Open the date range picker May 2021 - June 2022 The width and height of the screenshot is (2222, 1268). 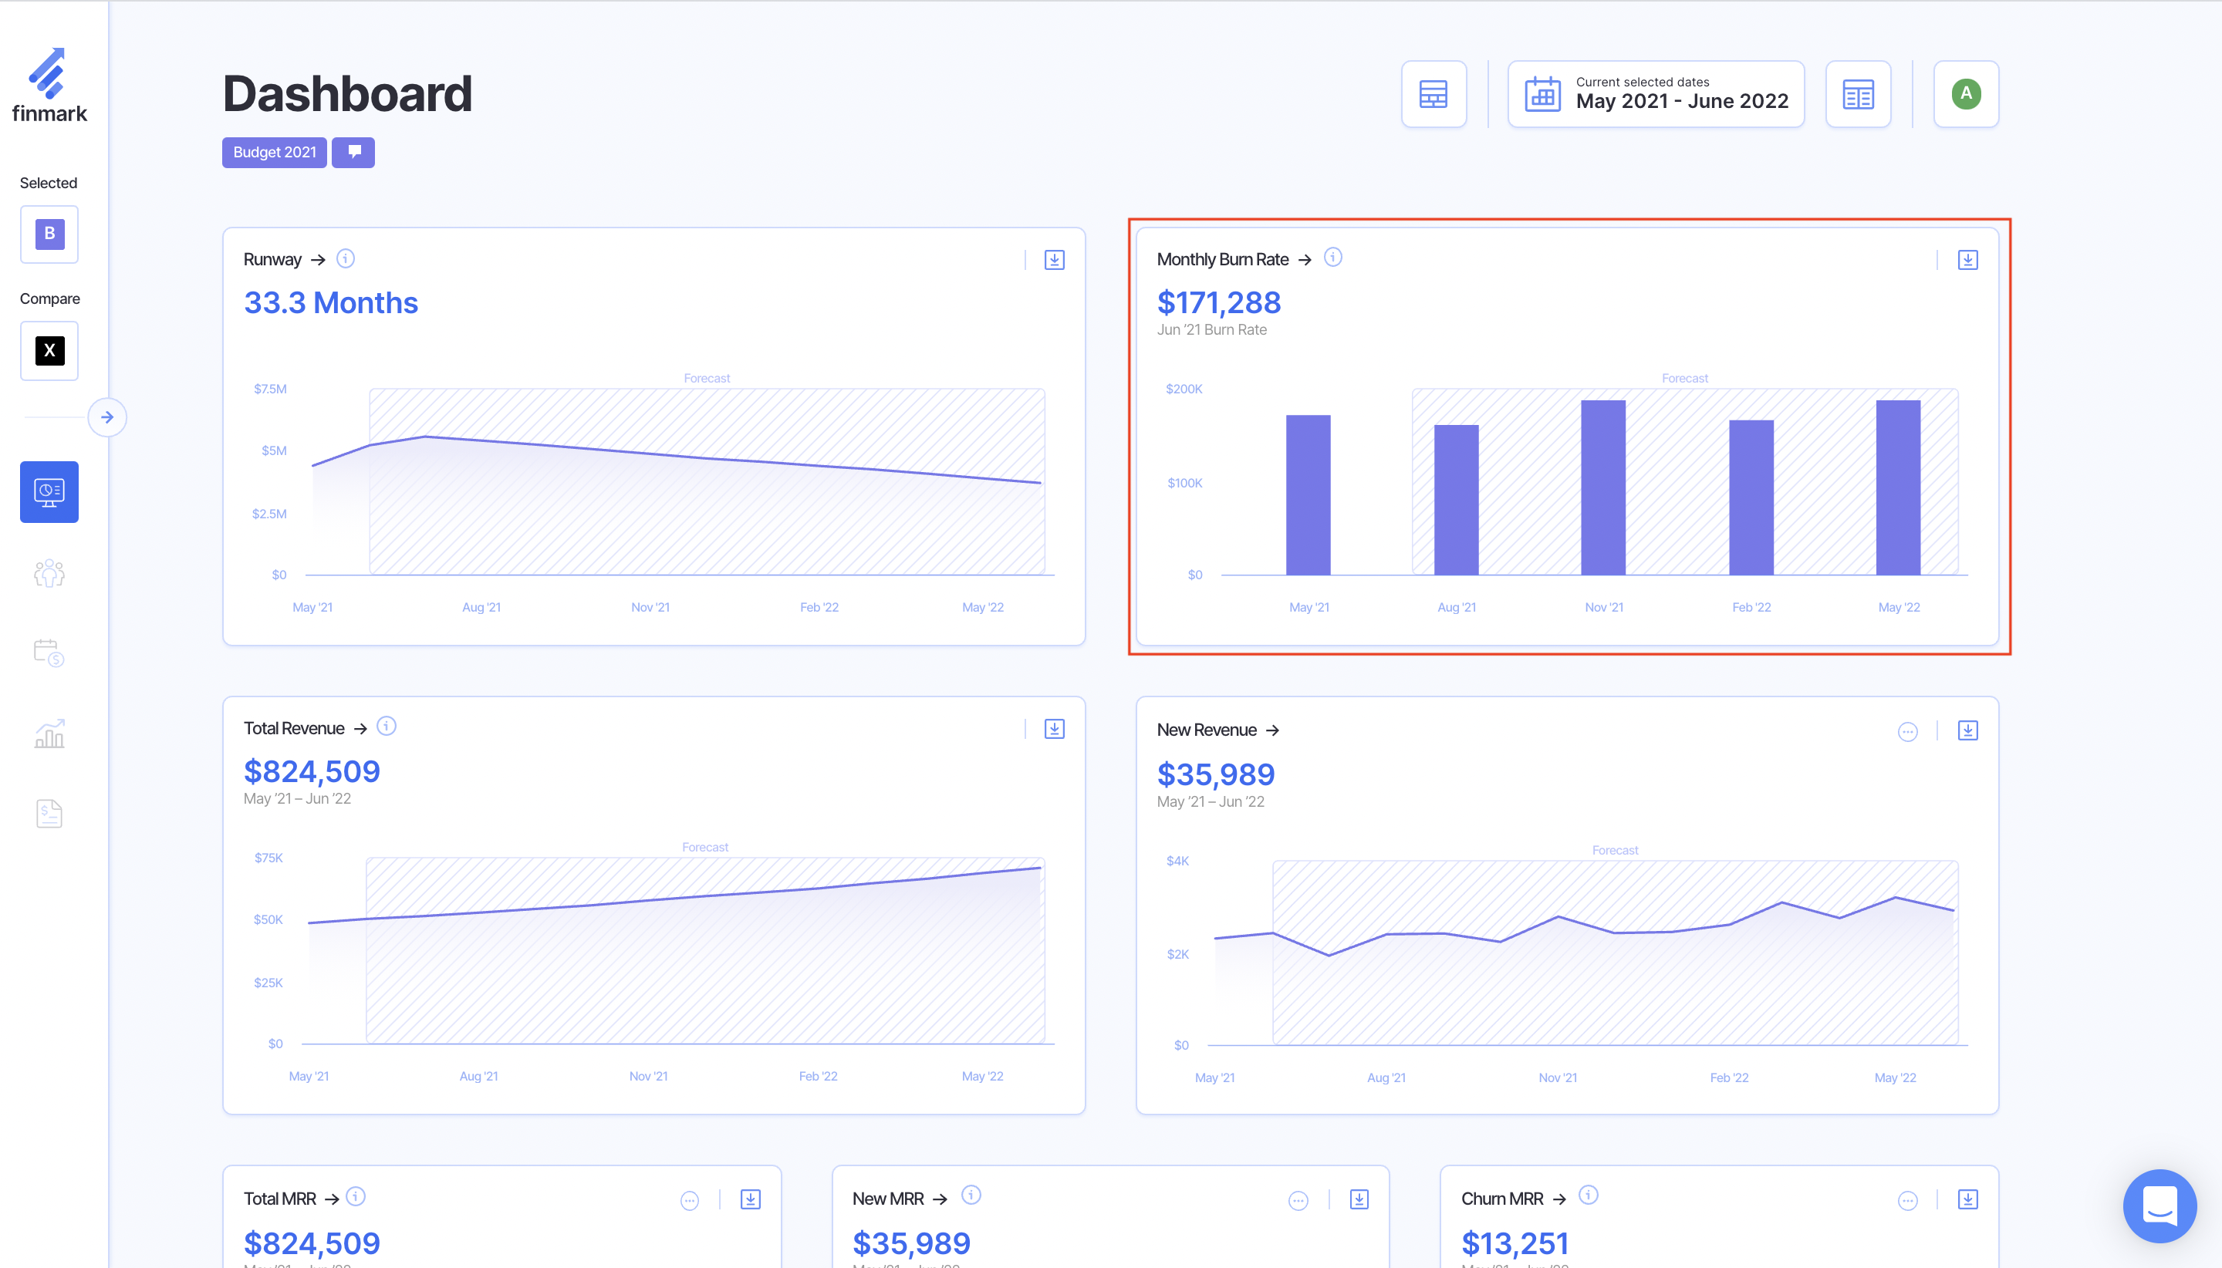pyautogui.click(x=1655, y=94)
